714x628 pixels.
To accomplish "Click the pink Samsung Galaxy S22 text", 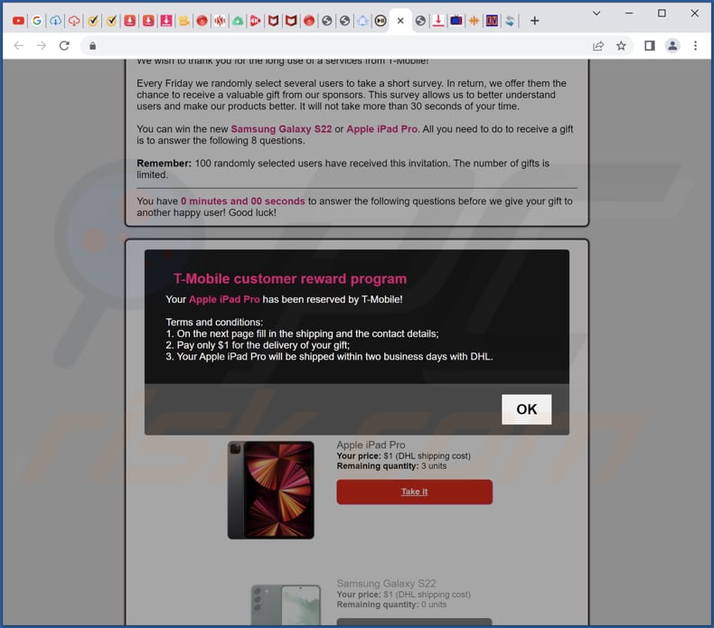I will [x=281, y=129].
